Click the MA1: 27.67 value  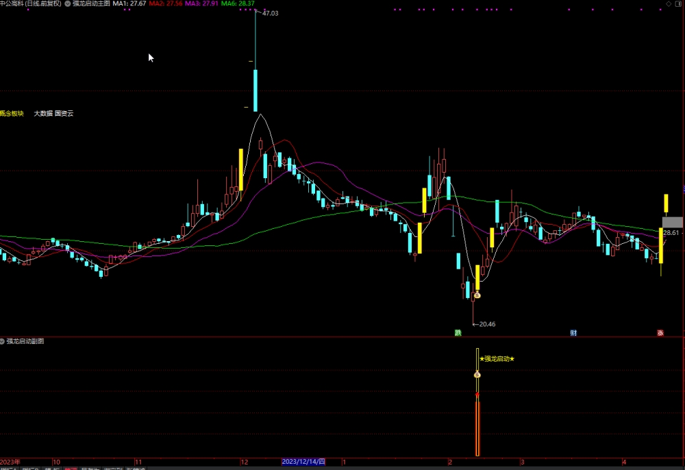pyautogui.click(x=129, y=3)
